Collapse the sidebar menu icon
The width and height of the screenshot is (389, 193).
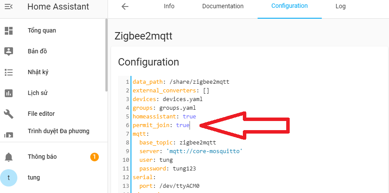coord(8,7)
